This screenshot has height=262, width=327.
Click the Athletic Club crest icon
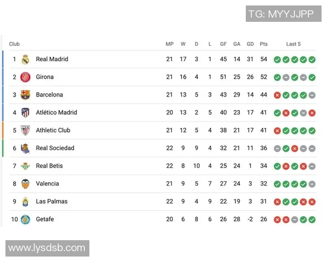[25, 130]
